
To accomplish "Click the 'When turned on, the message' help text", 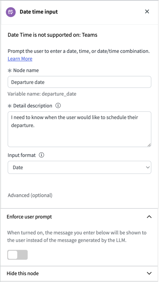I will [x=77, y=237].
